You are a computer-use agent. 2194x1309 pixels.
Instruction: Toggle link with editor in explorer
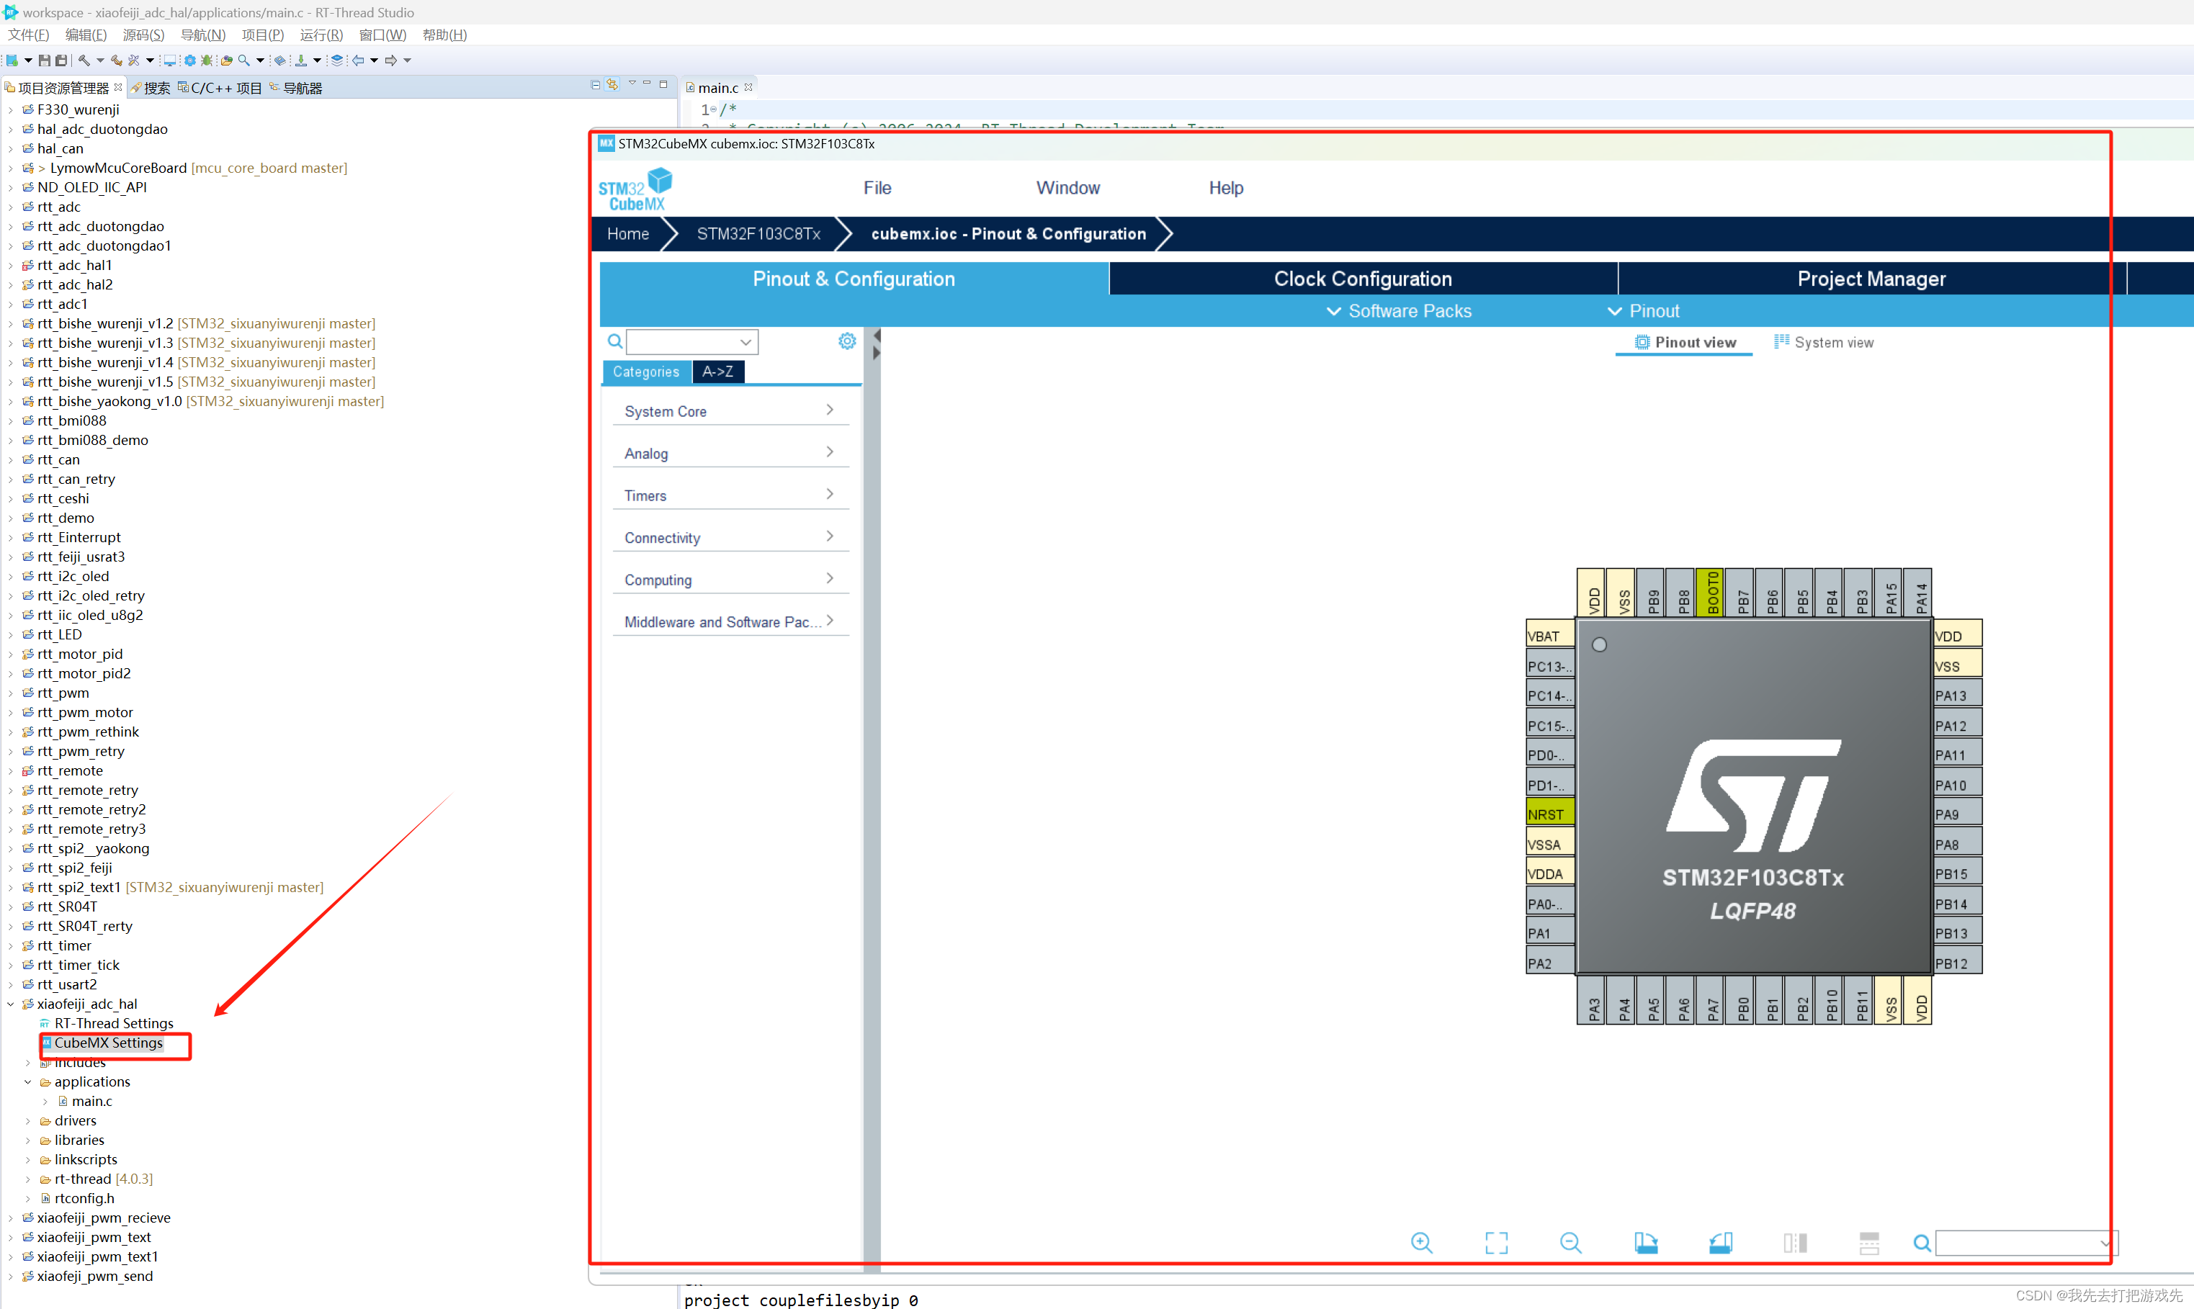pos(612,85)
